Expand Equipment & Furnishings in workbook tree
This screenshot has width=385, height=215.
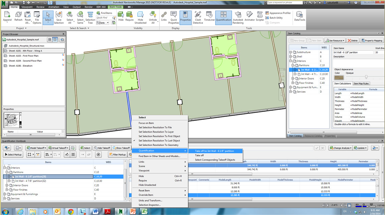coord(5,194)
